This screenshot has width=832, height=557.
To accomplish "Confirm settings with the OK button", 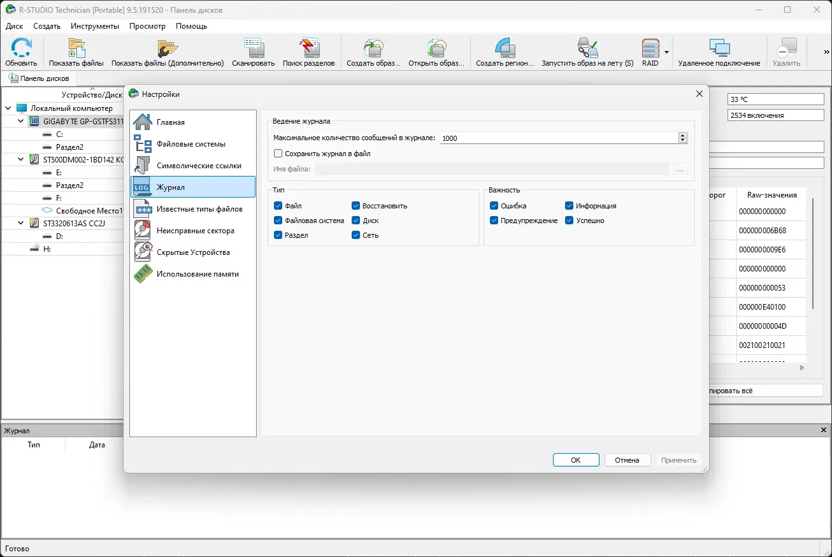I will 576,460.
